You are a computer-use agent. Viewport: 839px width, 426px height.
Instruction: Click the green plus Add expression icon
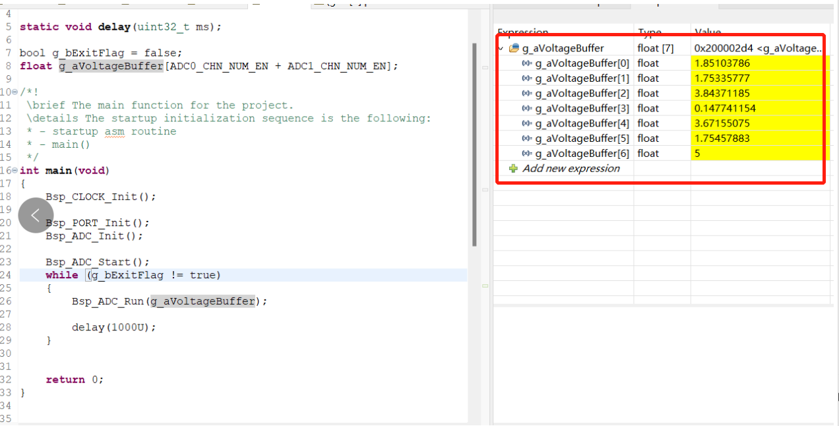pyautogui.click(x=513, y=169)
